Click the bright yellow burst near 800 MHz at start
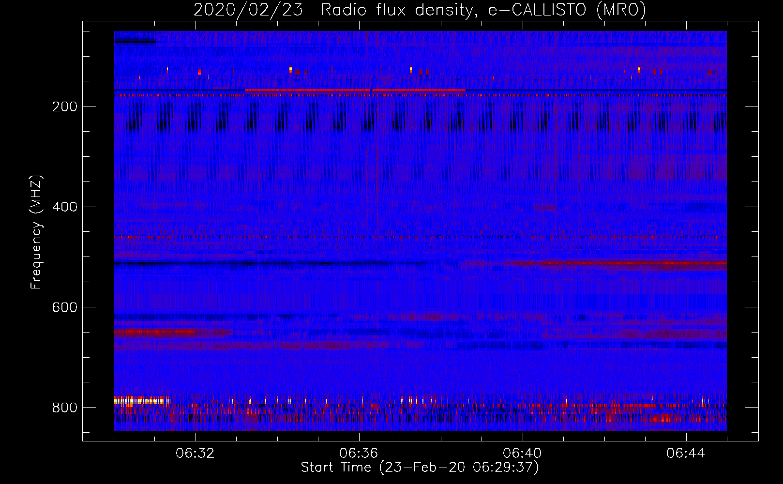 [142, 401]
